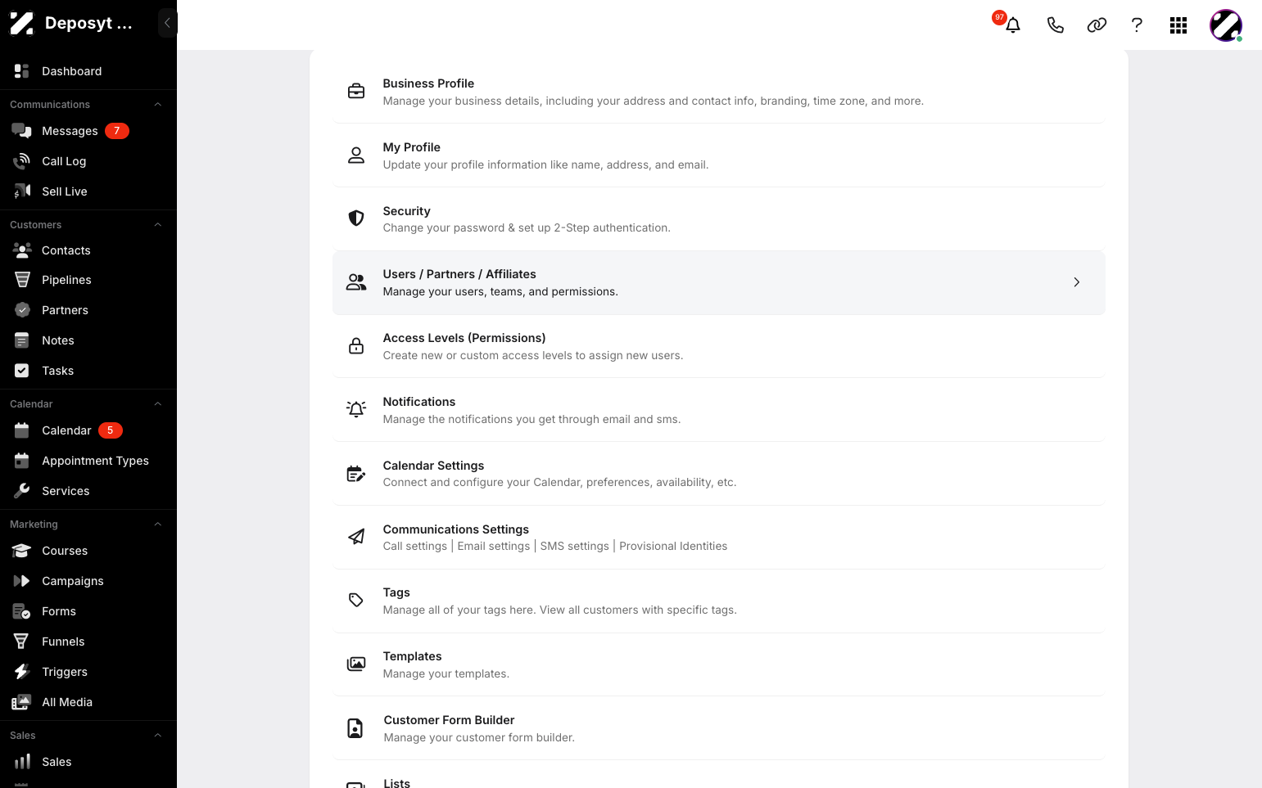Click the Tags label icon
The height and width of the screenshot is (788, 1262).
[x=356, y=600]
